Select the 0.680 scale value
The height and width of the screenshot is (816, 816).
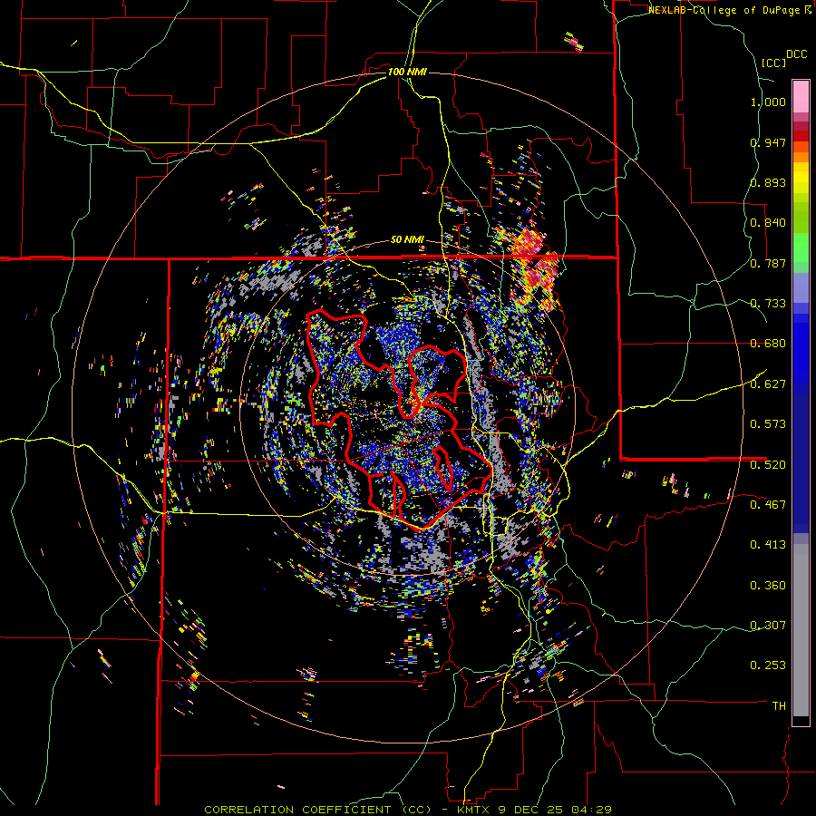tap(768, 344)
